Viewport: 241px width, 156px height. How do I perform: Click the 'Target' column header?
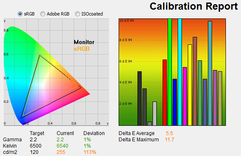pos(37,133)
